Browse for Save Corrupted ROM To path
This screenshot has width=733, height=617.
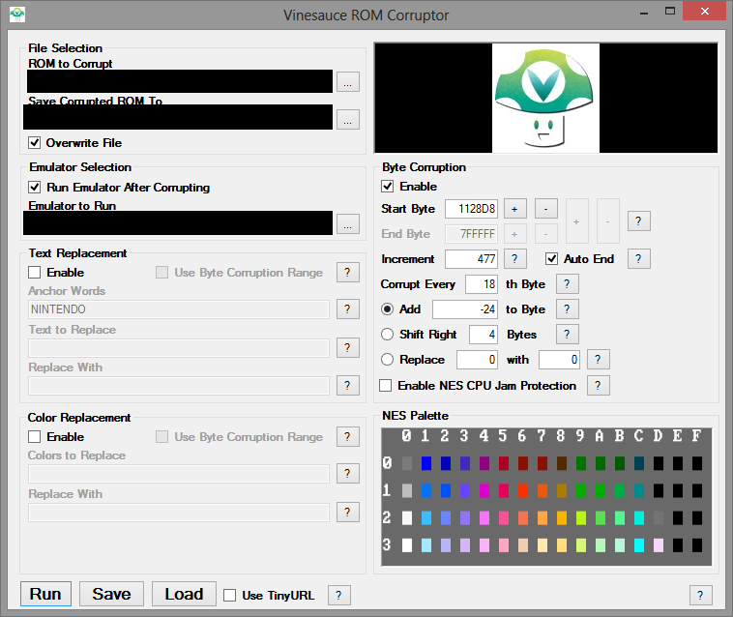347,119
